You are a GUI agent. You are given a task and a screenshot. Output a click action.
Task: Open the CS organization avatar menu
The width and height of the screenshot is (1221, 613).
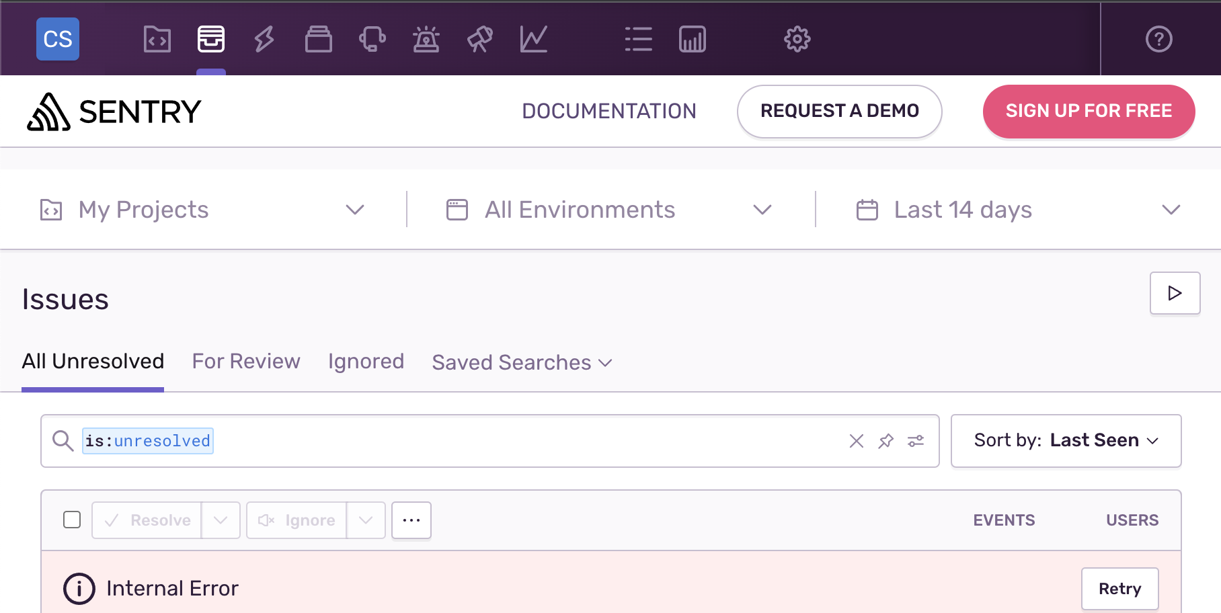58,39
